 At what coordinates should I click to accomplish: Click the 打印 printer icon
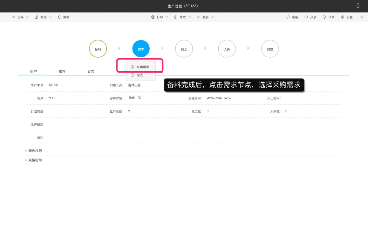(x=153, y=17)
